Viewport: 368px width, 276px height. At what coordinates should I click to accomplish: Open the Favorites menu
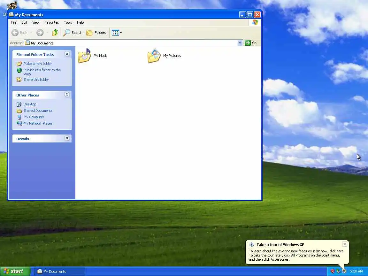tap(52, 23)
